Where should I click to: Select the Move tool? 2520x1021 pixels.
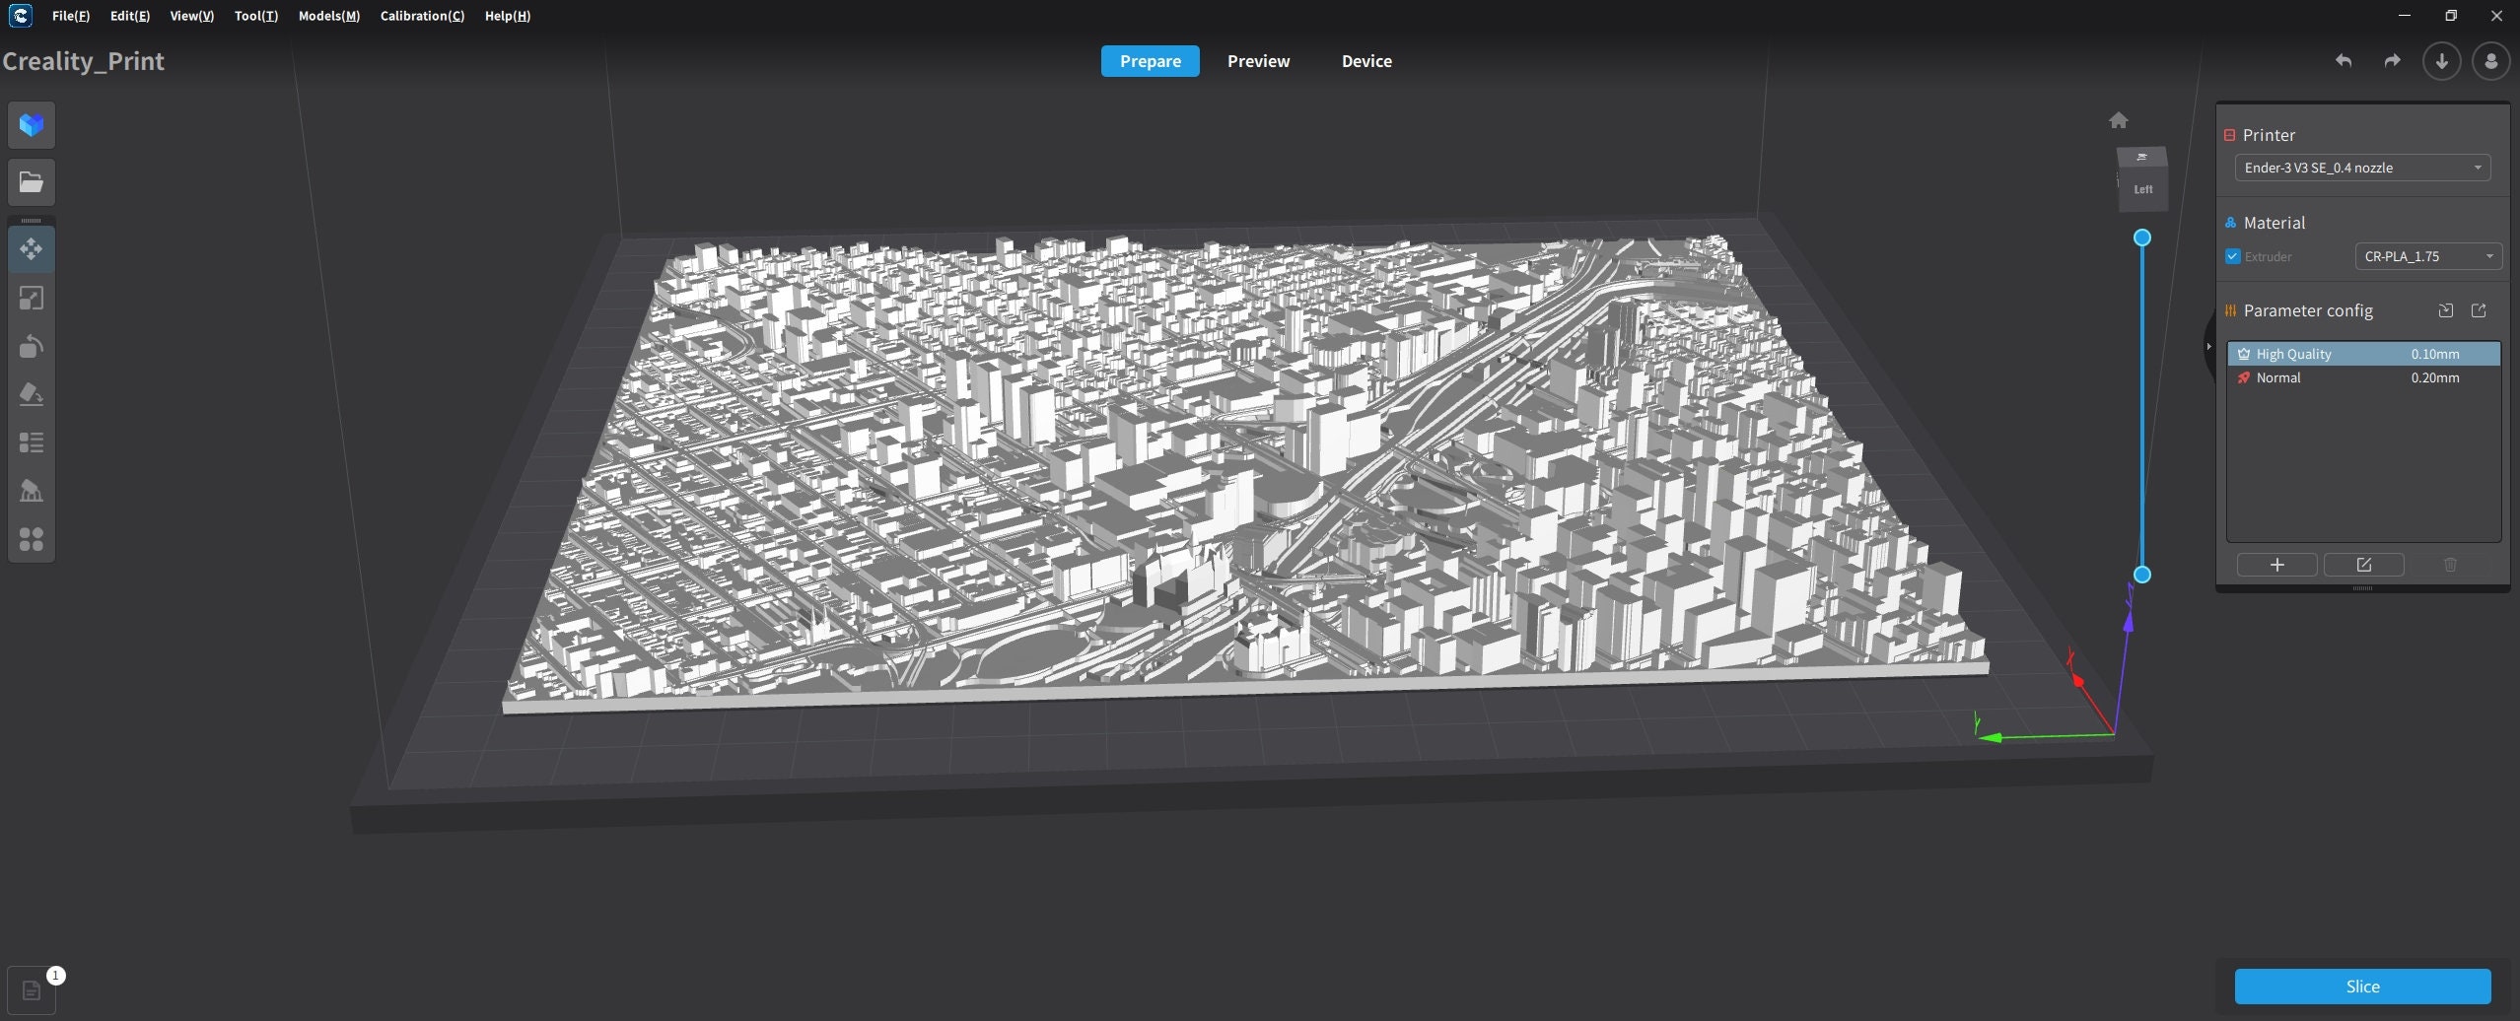(32, 248)
